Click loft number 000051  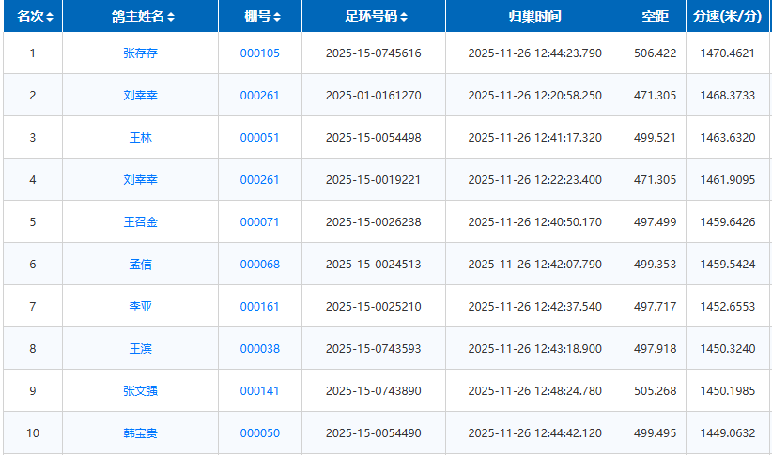pos(259,138)
